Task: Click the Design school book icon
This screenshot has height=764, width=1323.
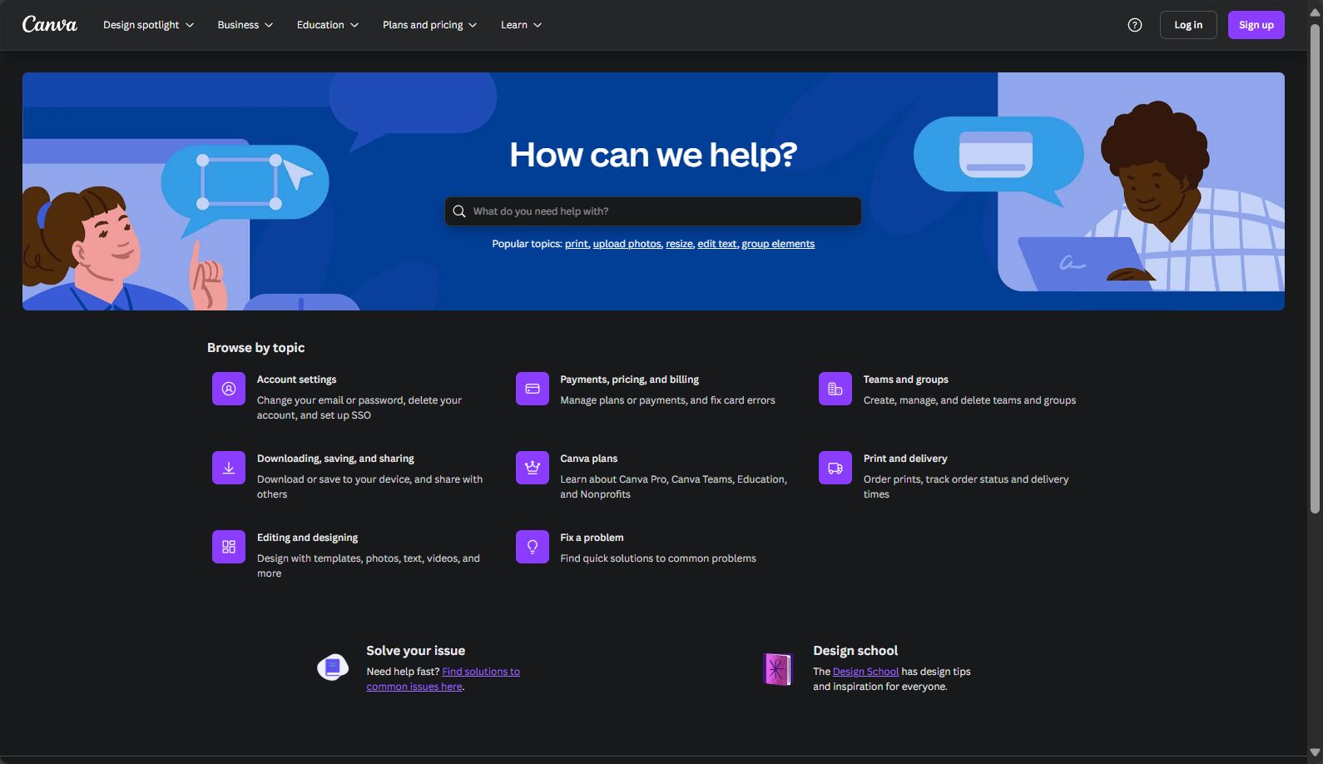Action: (x=778, y=669)
